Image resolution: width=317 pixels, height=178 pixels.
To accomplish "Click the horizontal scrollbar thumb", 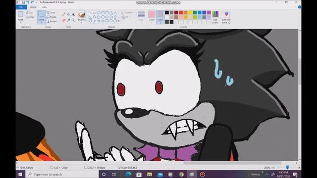I will 232,163.
